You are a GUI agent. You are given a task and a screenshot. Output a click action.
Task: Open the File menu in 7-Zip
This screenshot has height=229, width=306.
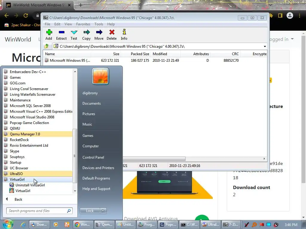point(48,24)
